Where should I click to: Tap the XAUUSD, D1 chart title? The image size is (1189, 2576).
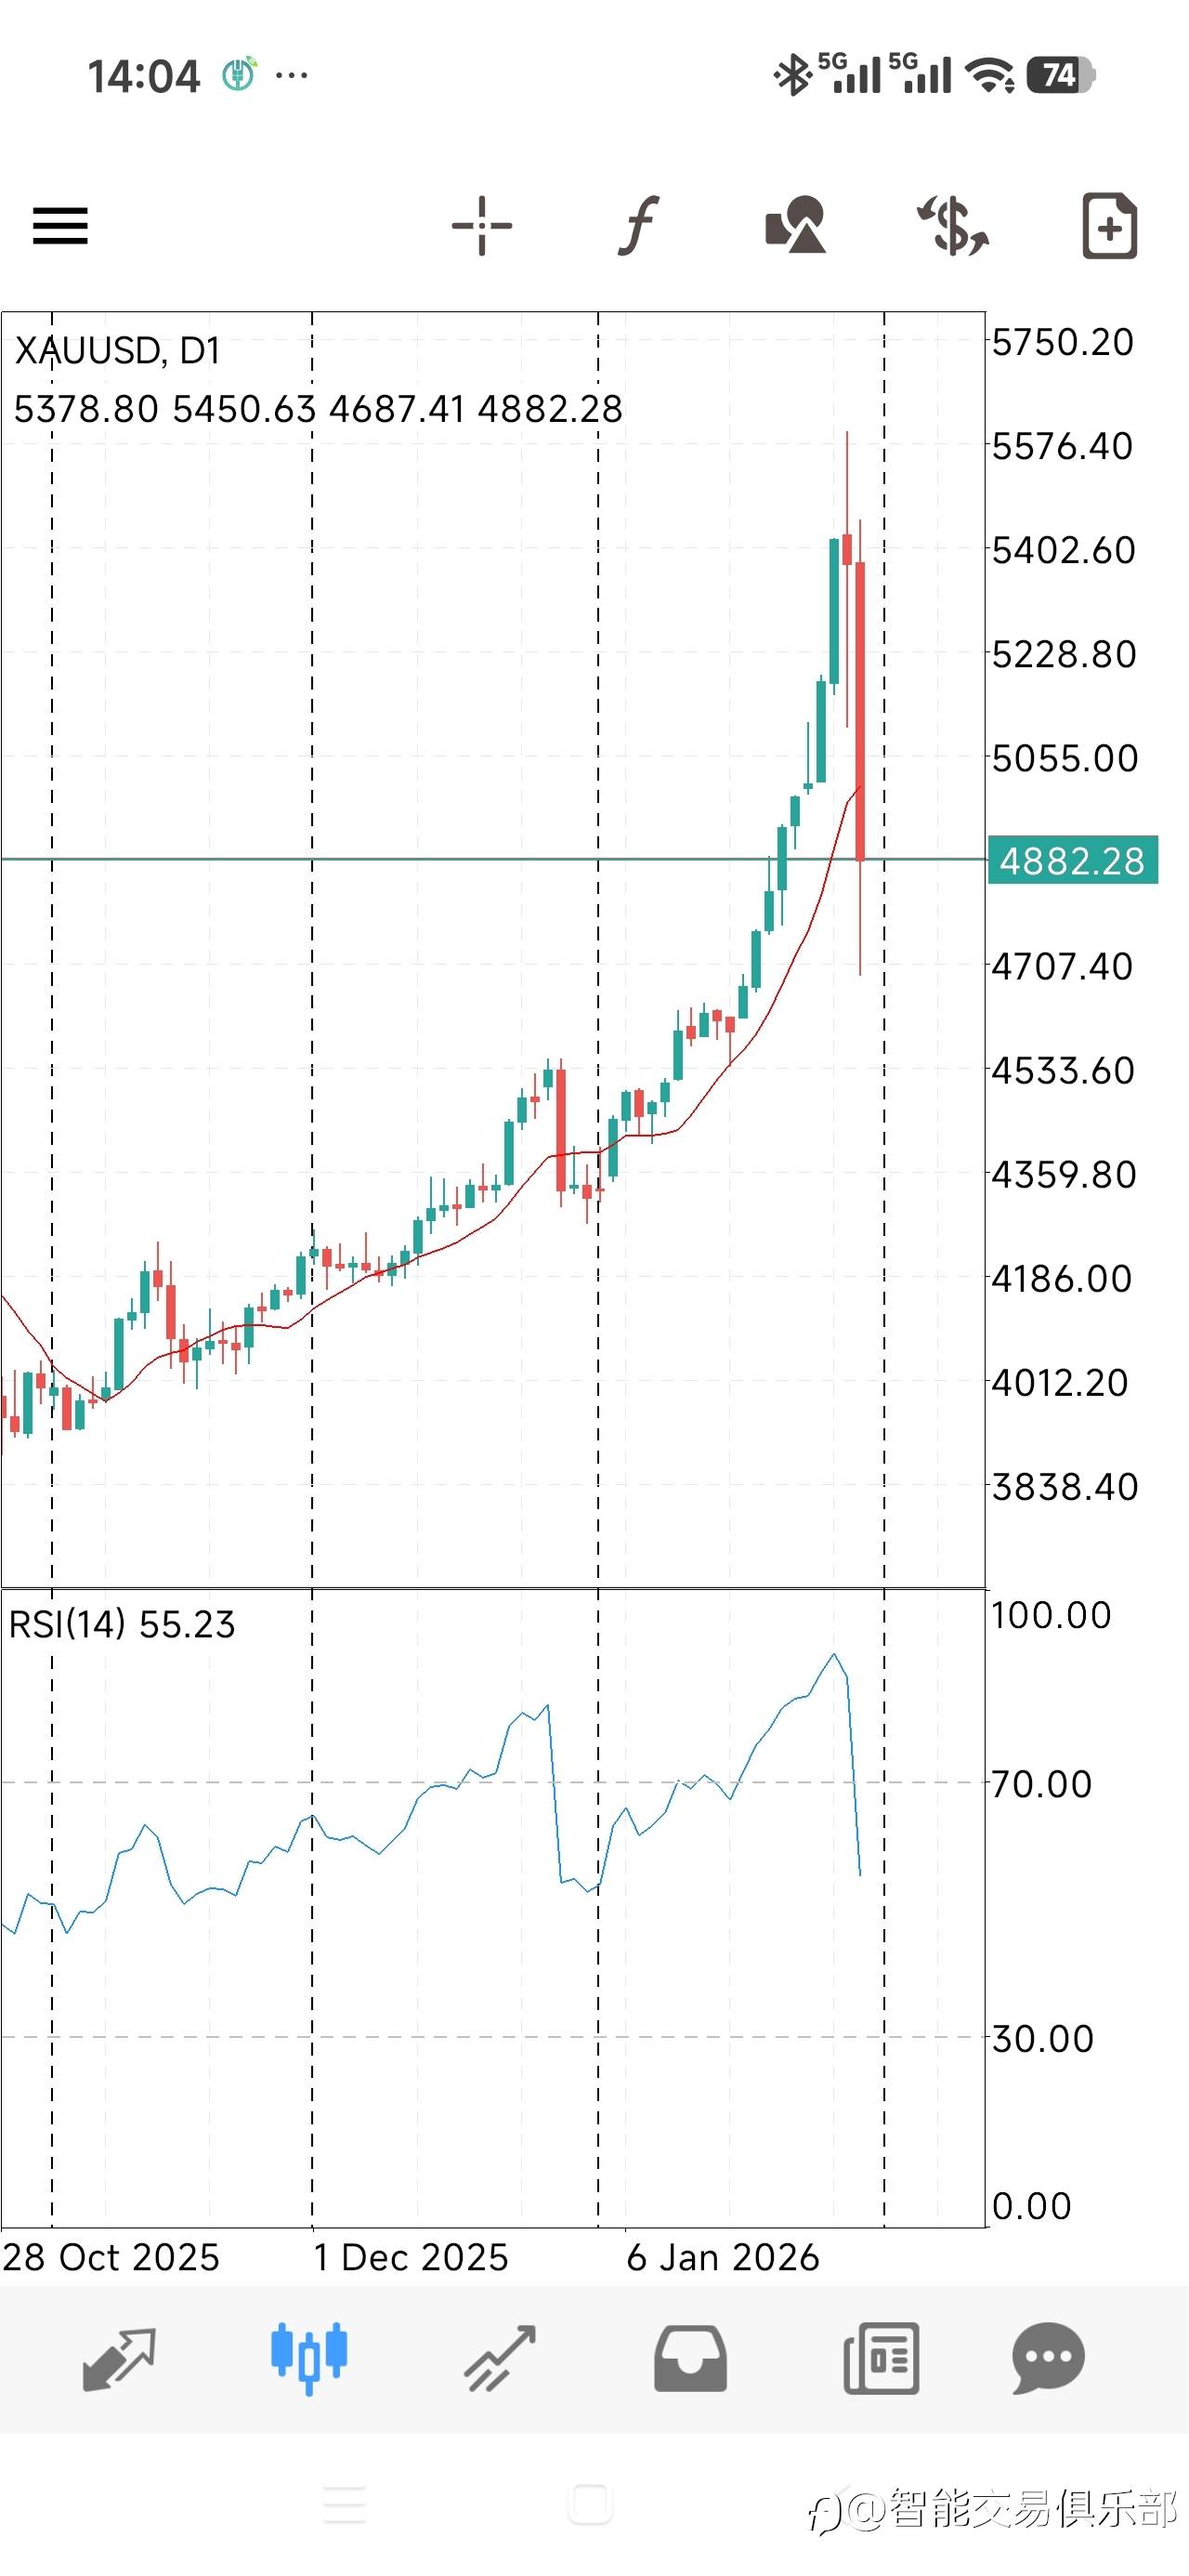117,351
